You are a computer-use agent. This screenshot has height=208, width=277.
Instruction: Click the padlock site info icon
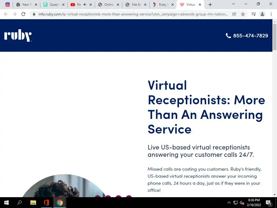point(34,14)
